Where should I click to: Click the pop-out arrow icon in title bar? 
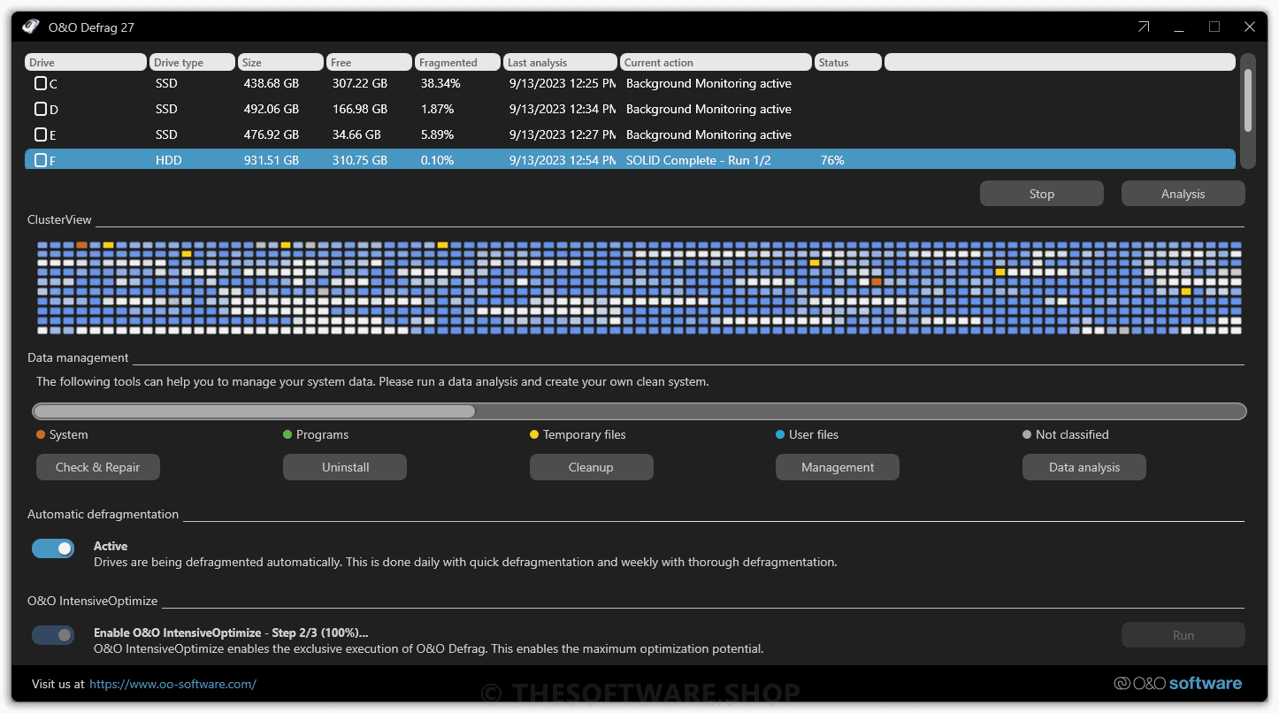click(x=1144, y=27)
